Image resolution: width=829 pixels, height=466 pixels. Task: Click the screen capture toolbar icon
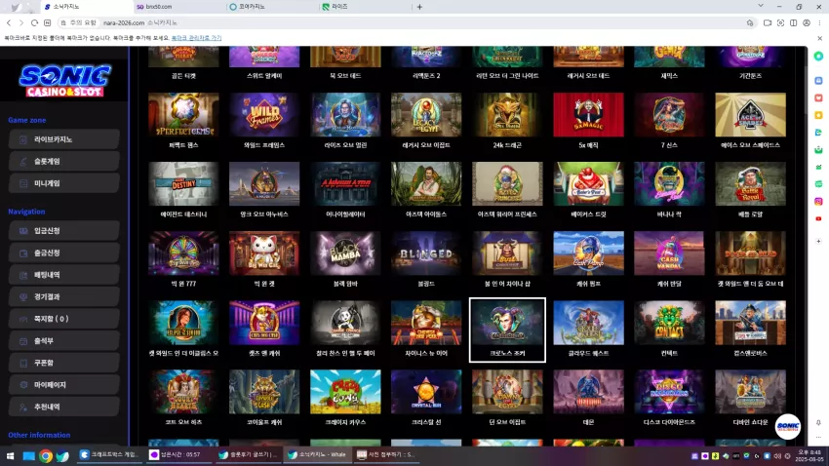point(780,22)
